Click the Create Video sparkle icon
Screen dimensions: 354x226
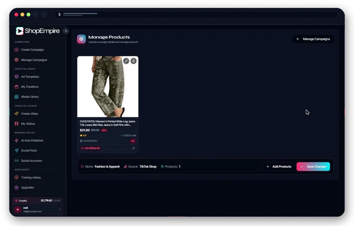tap(17, 114)
